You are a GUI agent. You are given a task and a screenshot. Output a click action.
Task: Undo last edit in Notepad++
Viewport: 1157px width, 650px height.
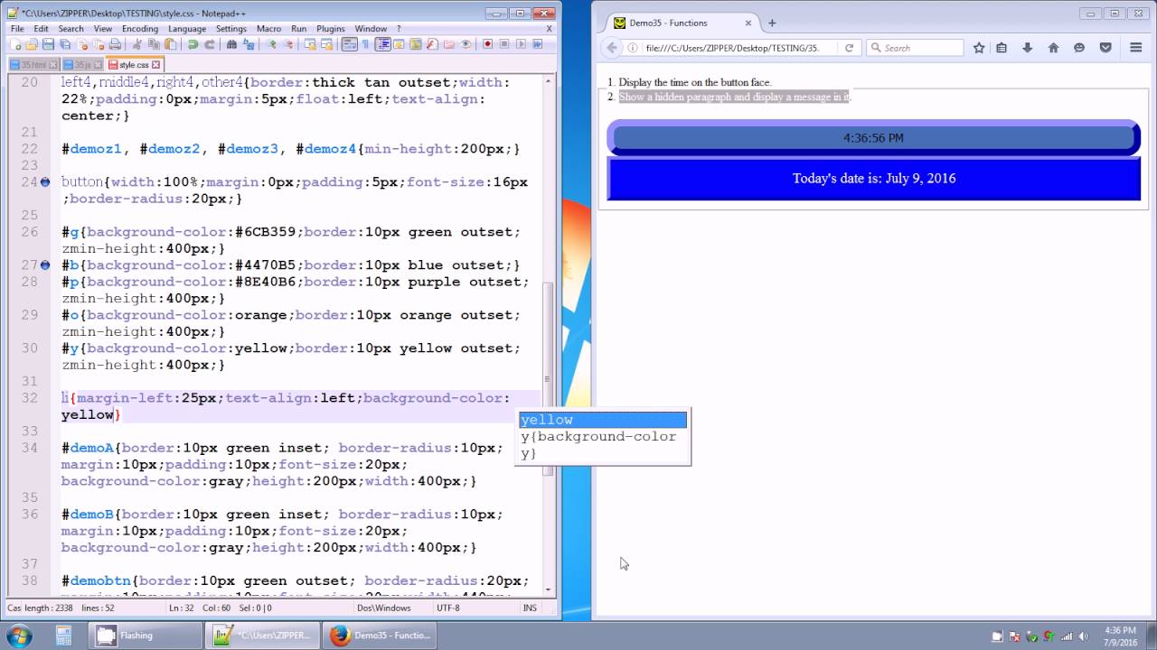click(x=193, y=44)
